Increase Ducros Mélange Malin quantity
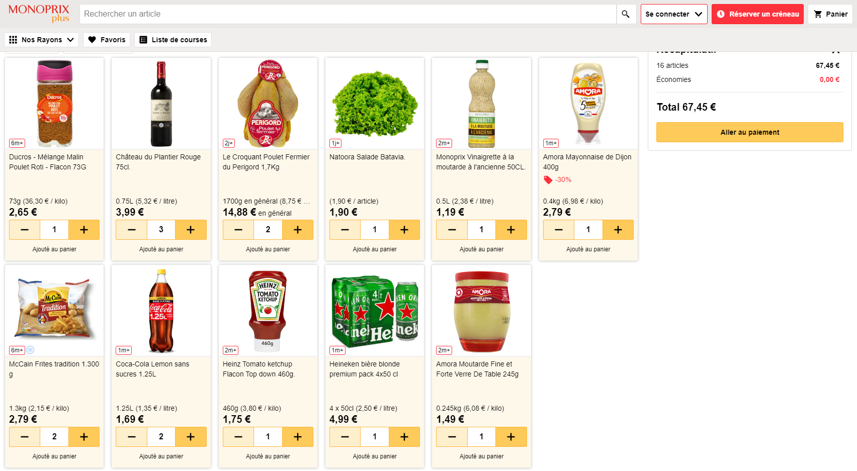The image size is (857, 471). 84,230
